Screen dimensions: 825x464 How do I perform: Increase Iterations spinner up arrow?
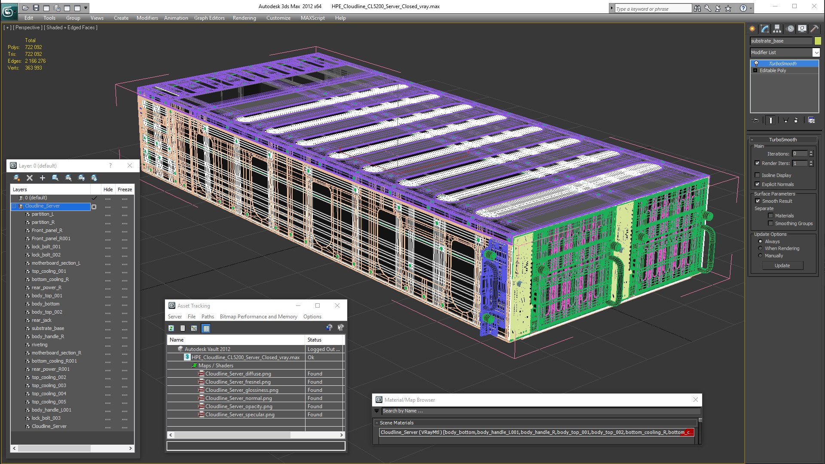coord(811,152)
